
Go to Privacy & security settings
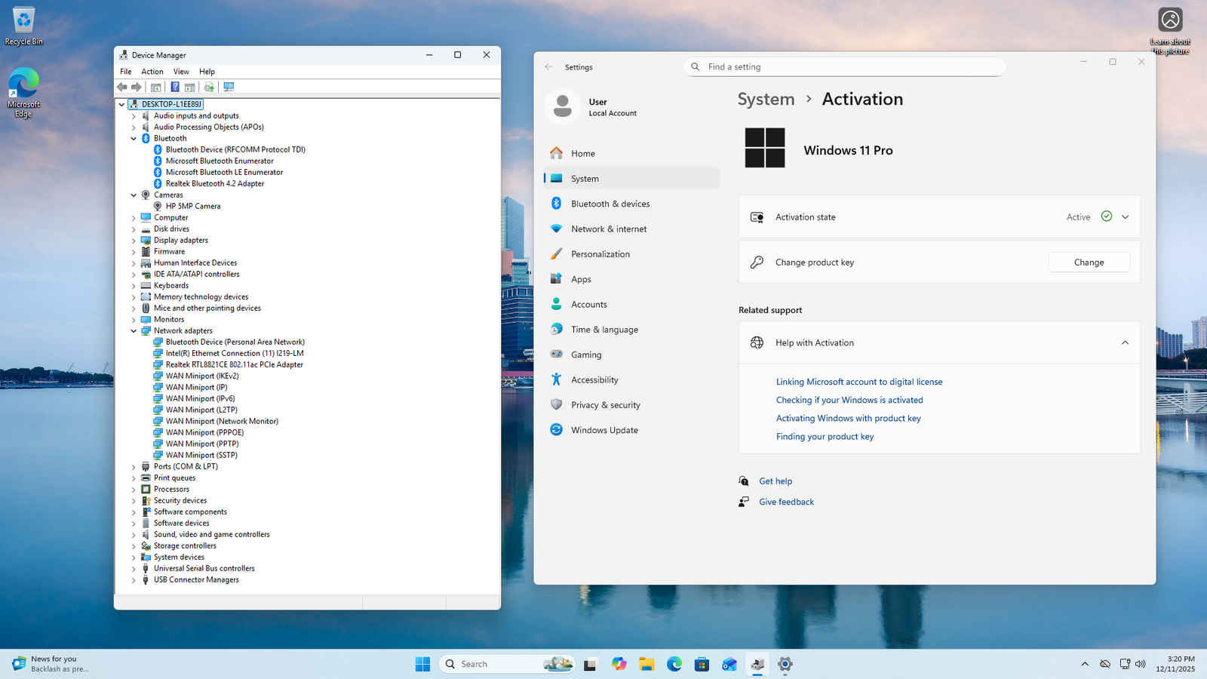tap(605, 405)
